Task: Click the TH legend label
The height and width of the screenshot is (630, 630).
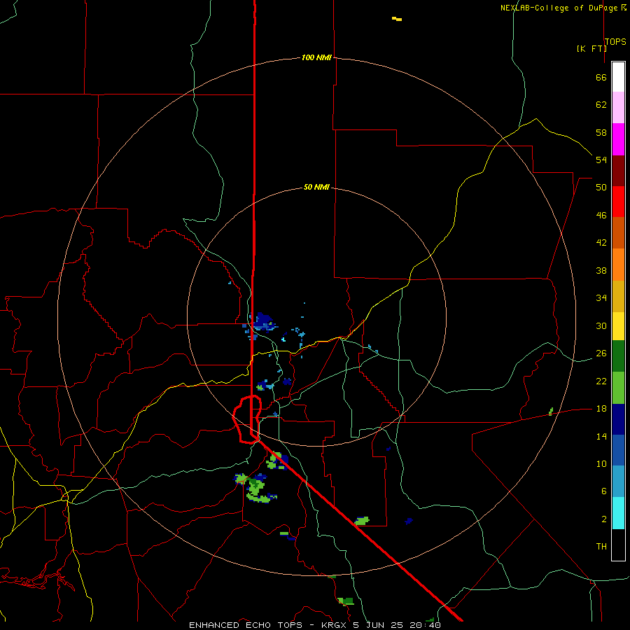Action: click(601, 547)
